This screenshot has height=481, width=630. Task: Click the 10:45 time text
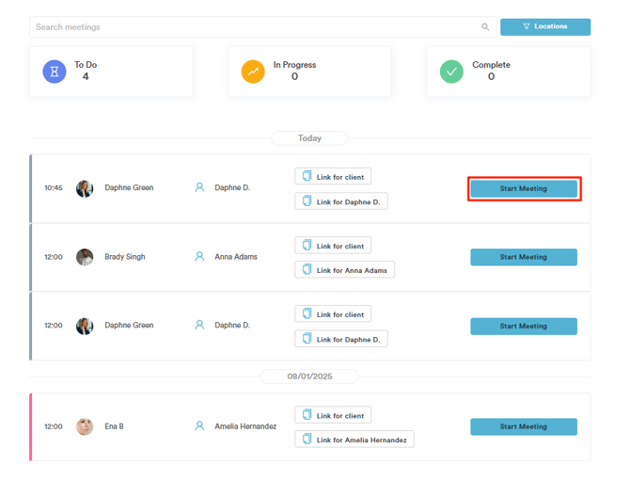[x=54, y=188]
